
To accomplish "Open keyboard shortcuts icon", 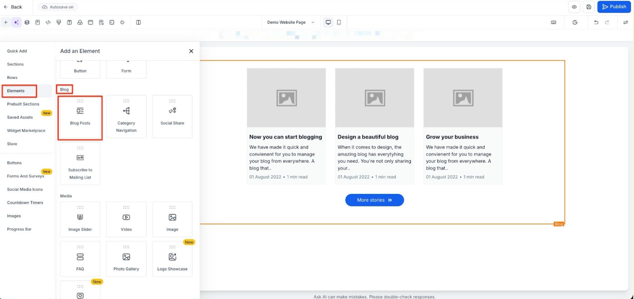I will tap(554, 22).
